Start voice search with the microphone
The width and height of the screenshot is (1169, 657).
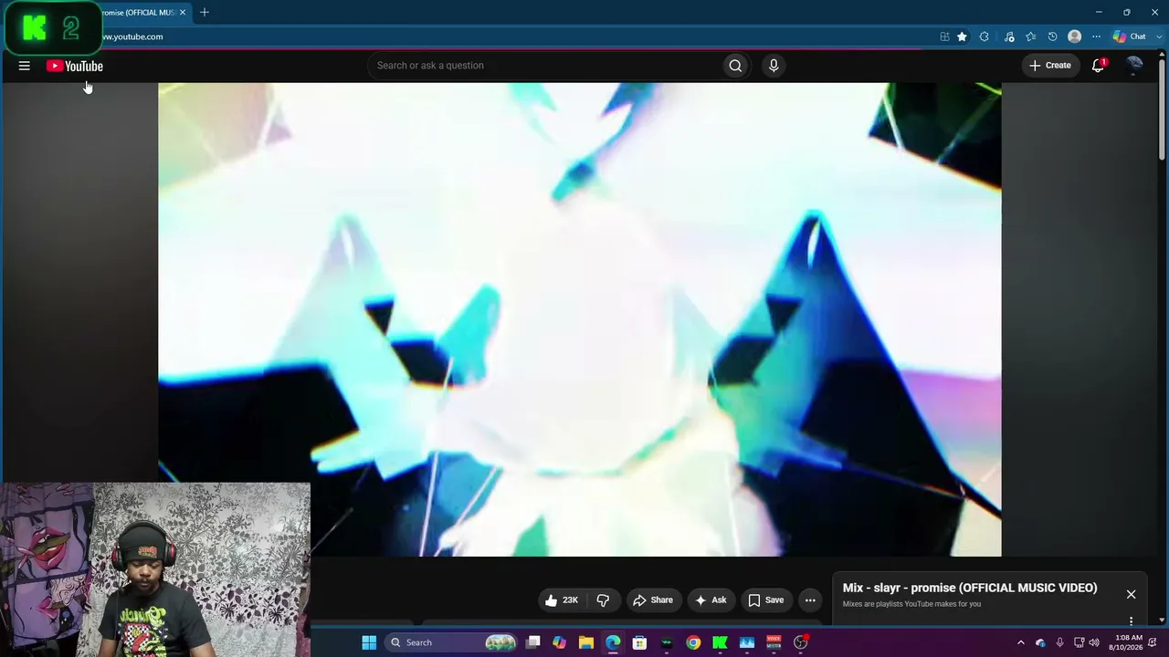(774, 66)
